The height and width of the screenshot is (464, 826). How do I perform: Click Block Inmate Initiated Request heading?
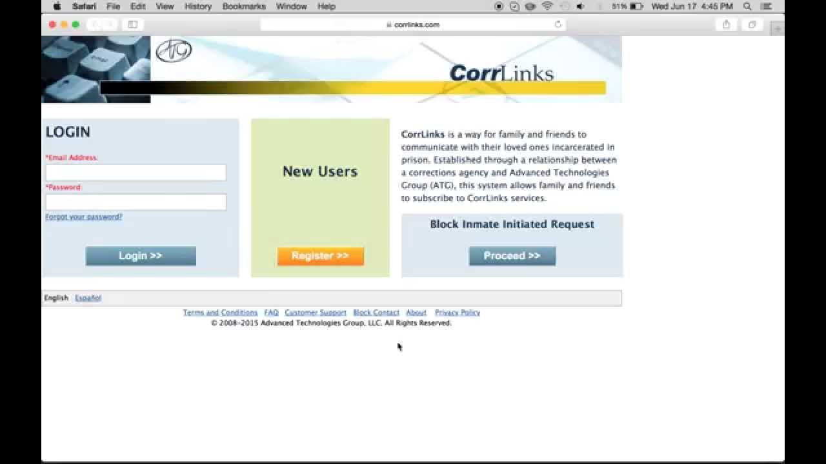point(512,224)
